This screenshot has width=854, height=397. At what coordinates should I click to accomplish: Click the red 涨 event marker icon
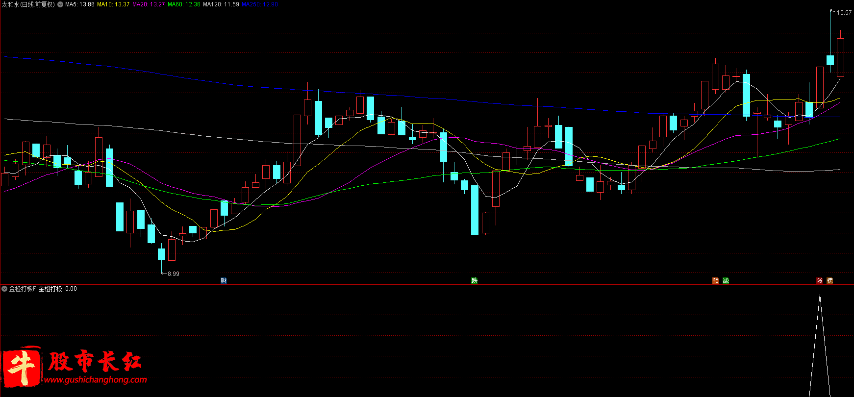pyautogui.click(x=819, y=280)
